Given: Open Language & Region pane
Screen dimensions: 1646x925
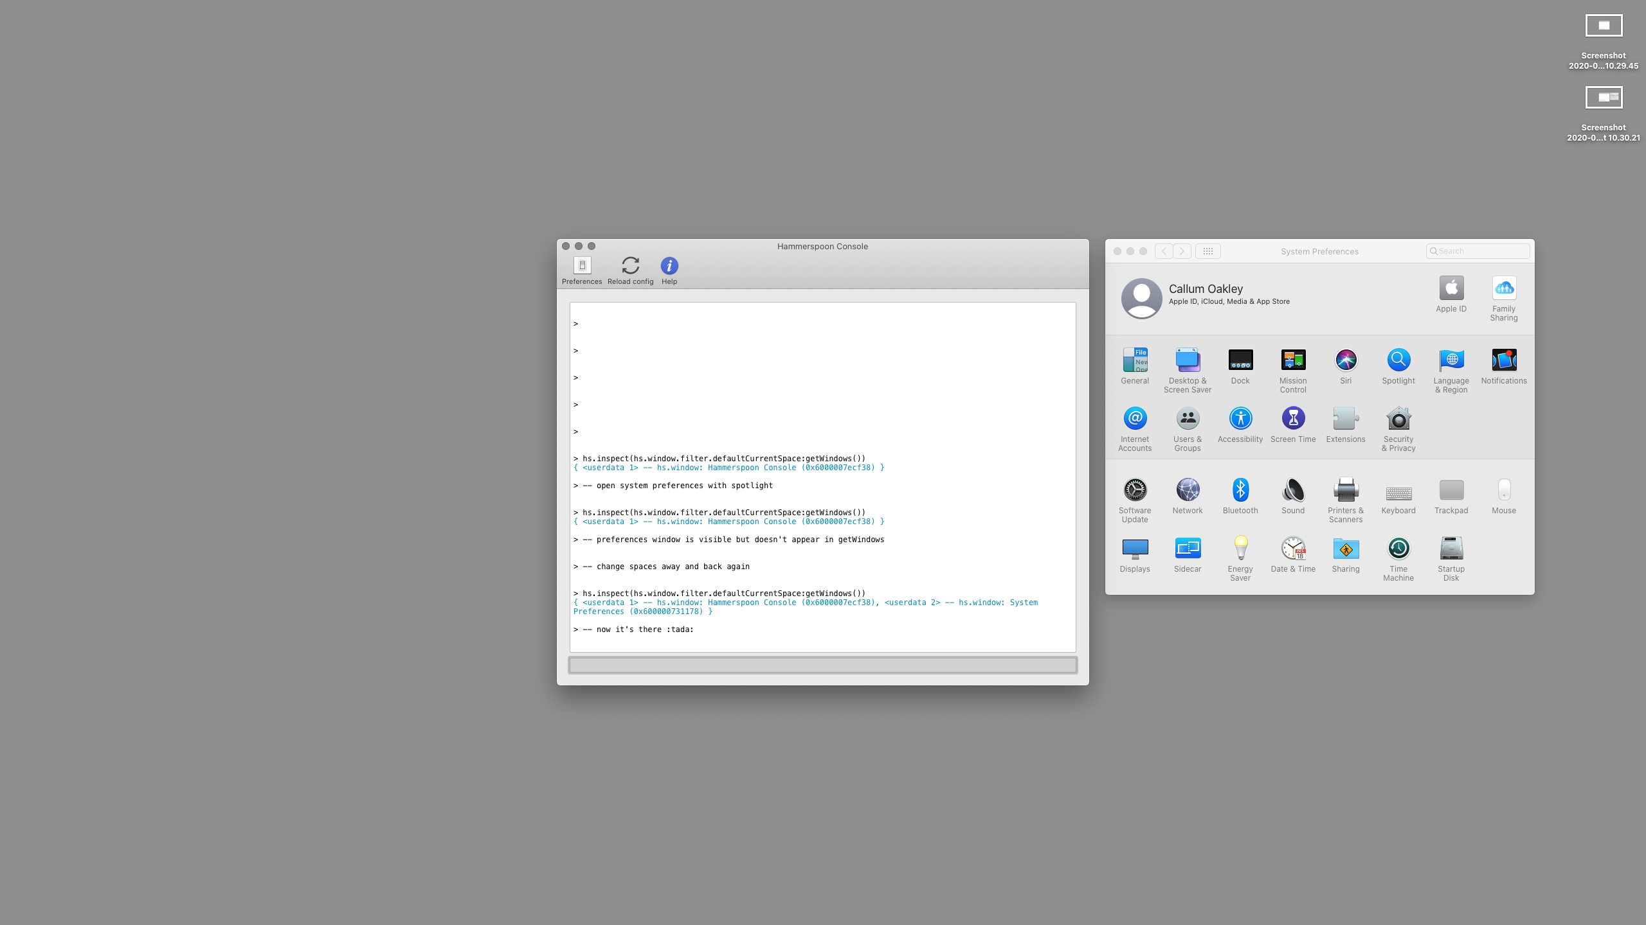Looking at the screenshot, I should coord(1451,360).
